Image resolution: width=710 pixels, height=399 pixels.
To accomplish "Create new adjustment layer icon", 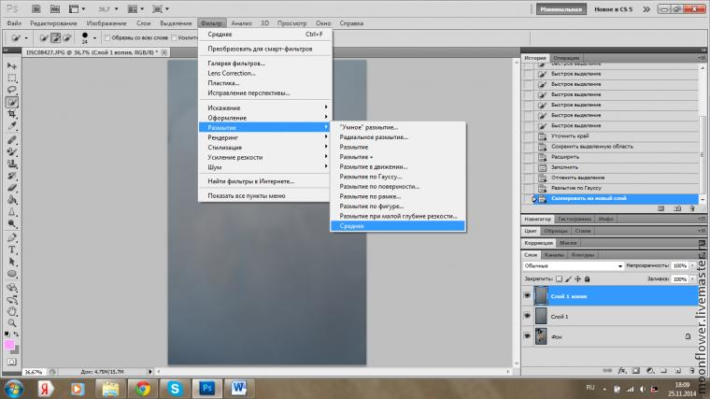I will (650, 370).
